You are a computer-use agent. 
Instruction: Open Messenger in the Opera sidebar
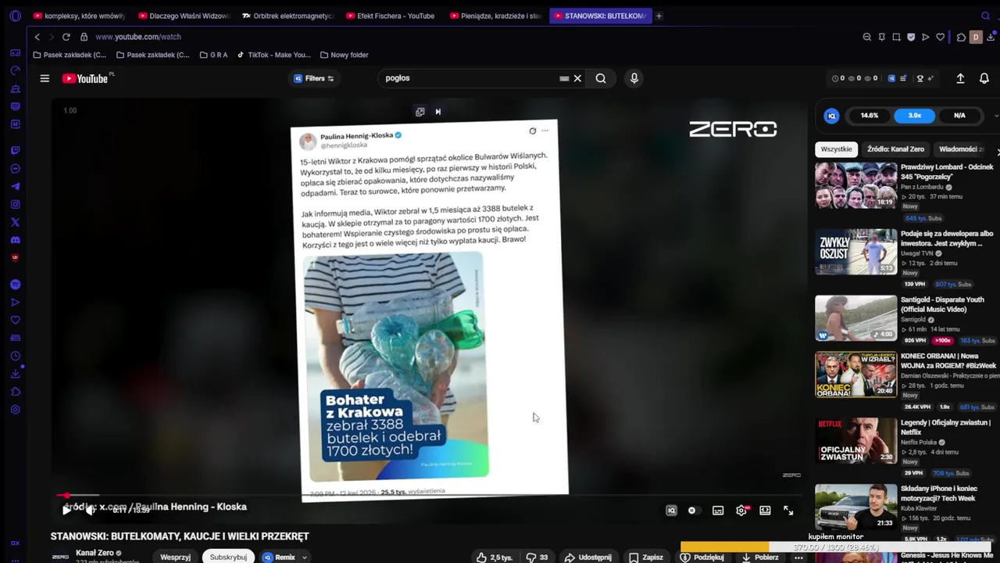click(15, 169)
